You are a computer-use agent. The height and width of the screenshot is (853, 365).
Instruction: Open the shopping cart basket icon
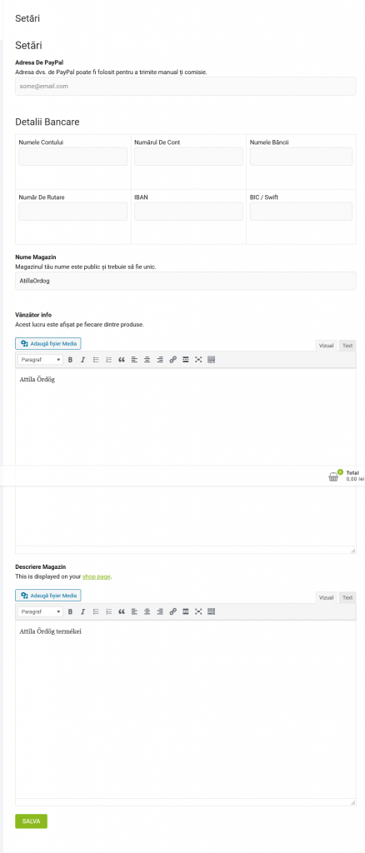[333, 476]
